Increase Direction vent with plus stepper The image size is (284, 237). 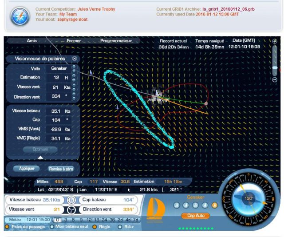tap(74, 94)
